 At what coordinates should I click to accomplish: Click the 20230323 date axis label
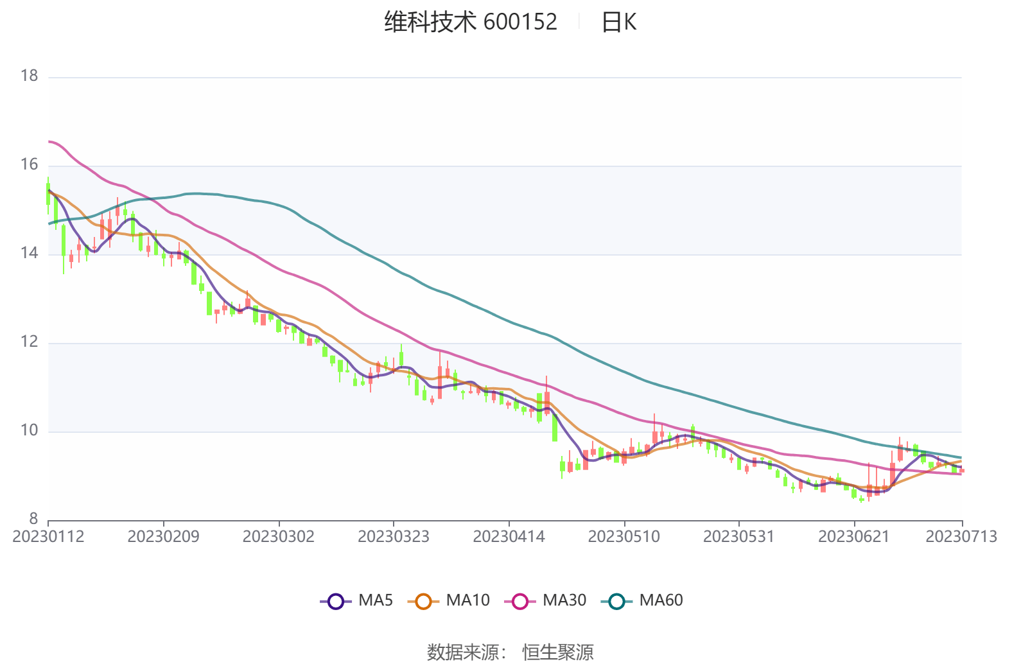(x=393, y=536)
